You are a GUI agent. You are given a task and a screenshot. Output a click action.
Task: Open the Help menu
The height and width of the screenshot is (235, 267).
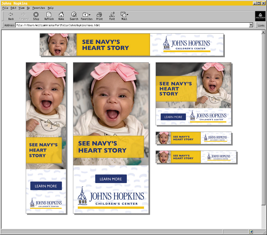pos(51,8)
